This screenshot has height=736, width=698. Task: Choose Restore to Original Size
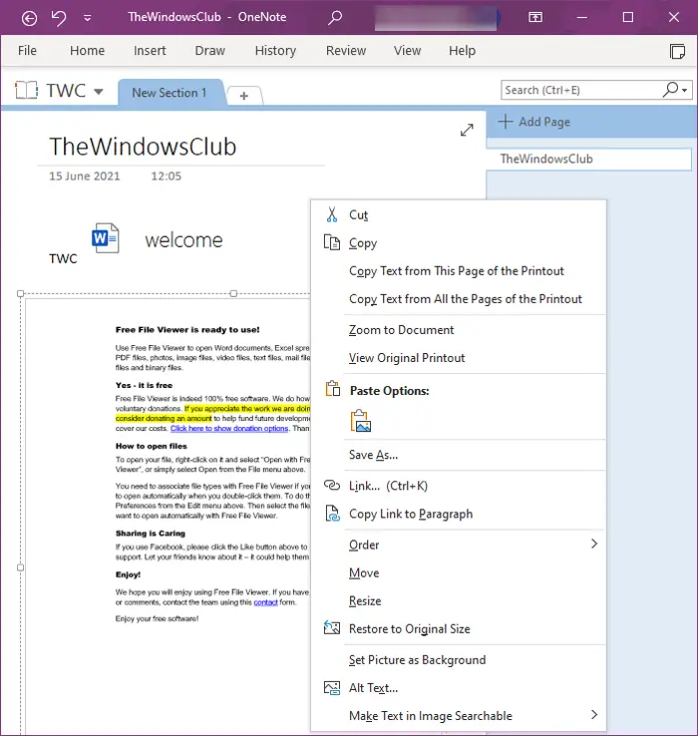(459, 629)
